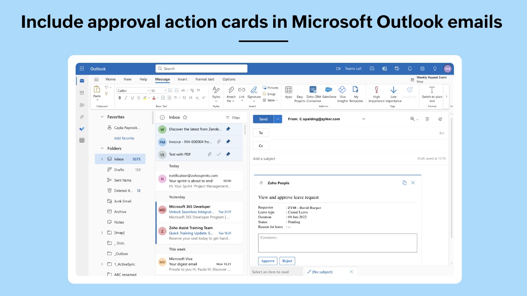Open the Salesforce add-in

coord(329,92)
